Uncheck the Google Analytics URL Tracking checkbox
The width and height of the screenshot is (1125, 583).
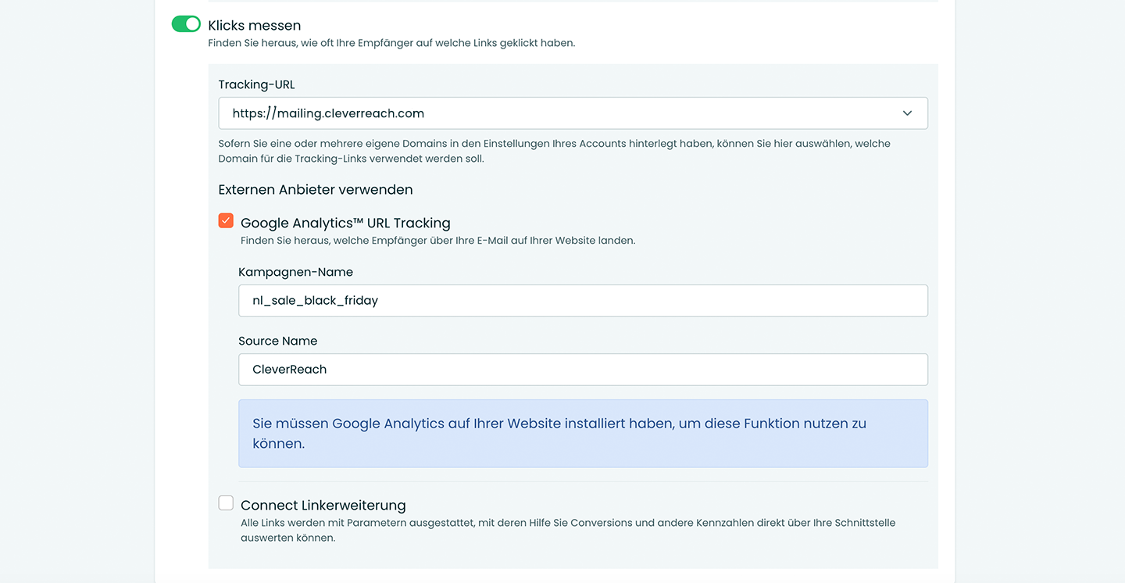point(226,221)
